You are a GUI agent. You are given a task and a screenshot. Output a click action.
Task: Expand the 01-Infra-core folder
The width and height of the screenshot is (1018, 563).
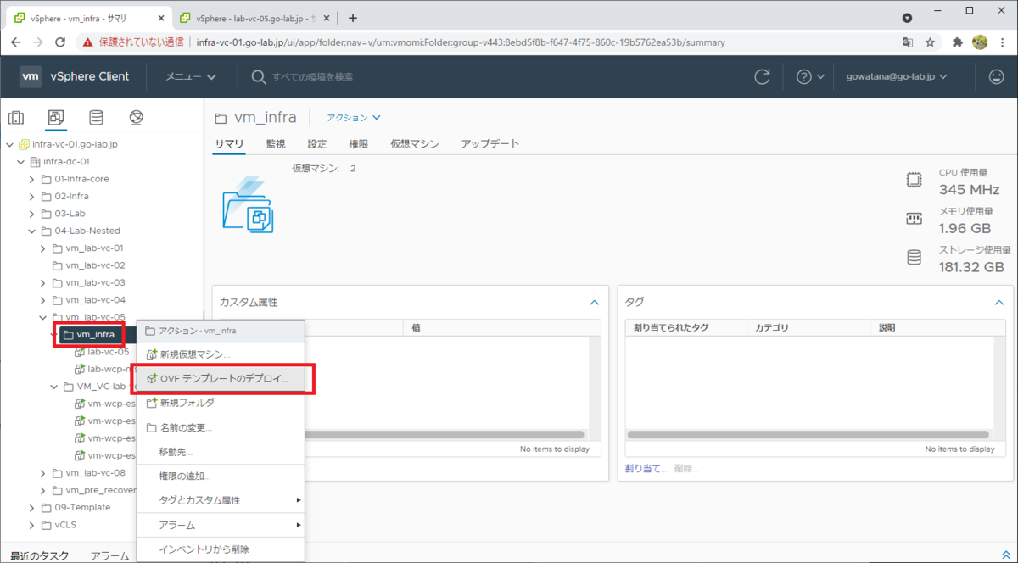(x=32, y=179)
